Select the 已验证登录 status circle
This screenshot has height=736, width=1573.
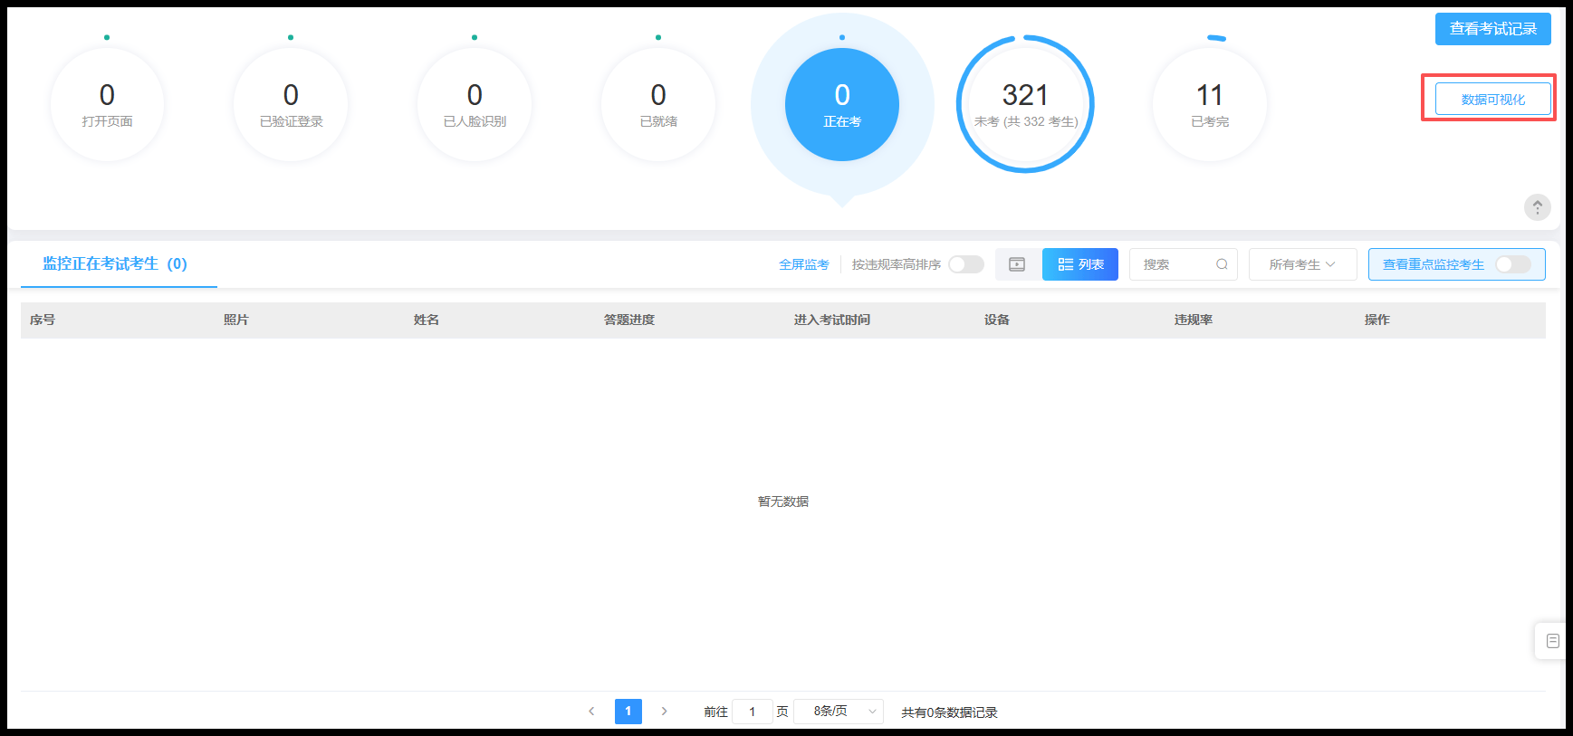[291, 105]
